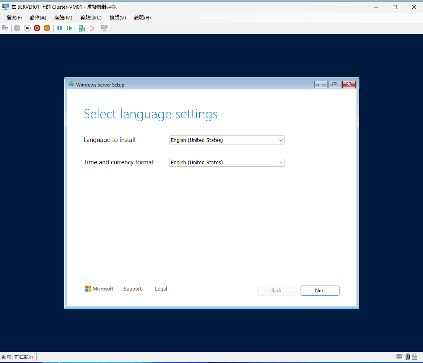Click the Next button in setup

[320, 291]
